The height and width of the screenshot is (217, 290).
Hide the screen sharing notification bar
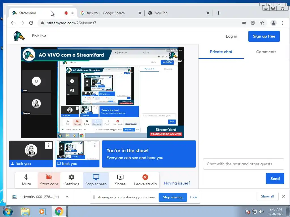(193, 197)
